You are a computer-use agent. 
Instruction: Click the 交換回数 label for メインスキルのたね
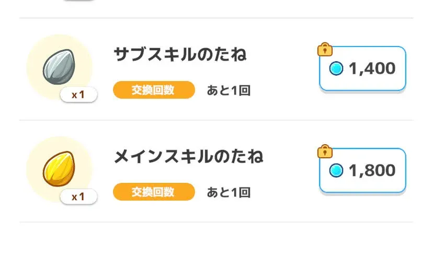point(153,192)
